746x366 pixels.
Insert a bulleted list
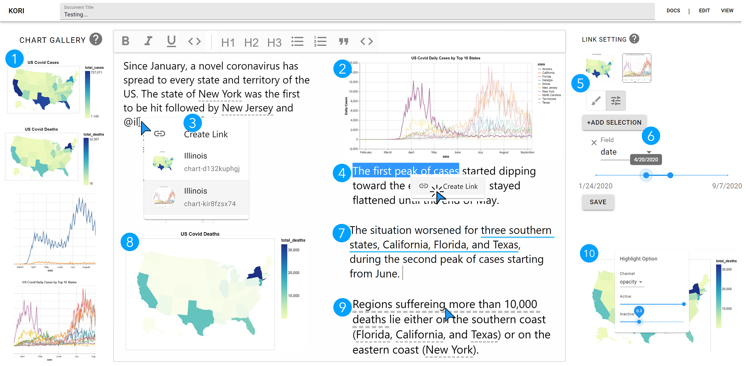pos(297,41)
